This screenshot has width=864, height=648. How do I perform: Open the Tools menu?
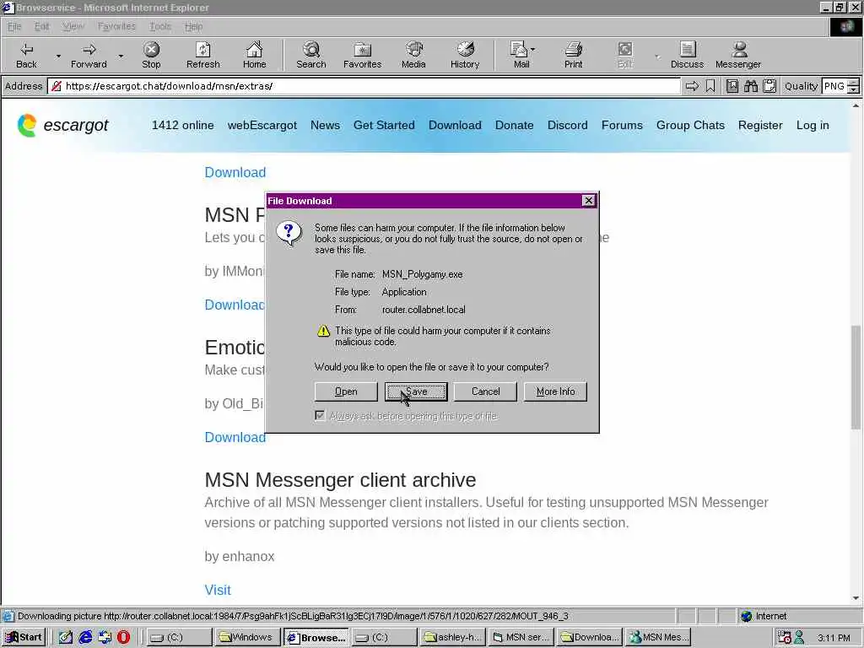click(x=159, y=26)
